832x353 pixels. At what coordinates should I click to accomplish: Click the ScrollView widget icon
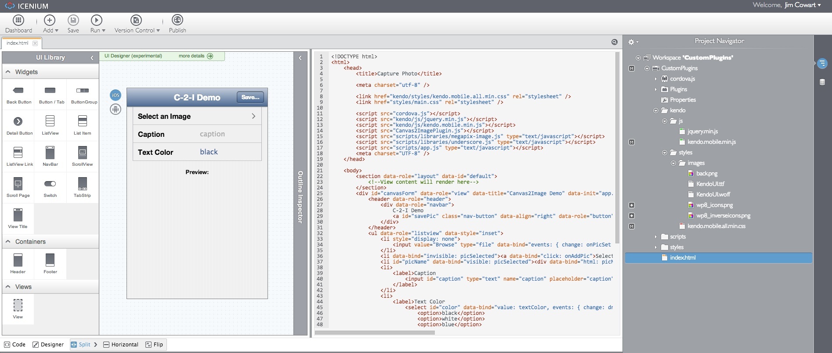point(82,153)
